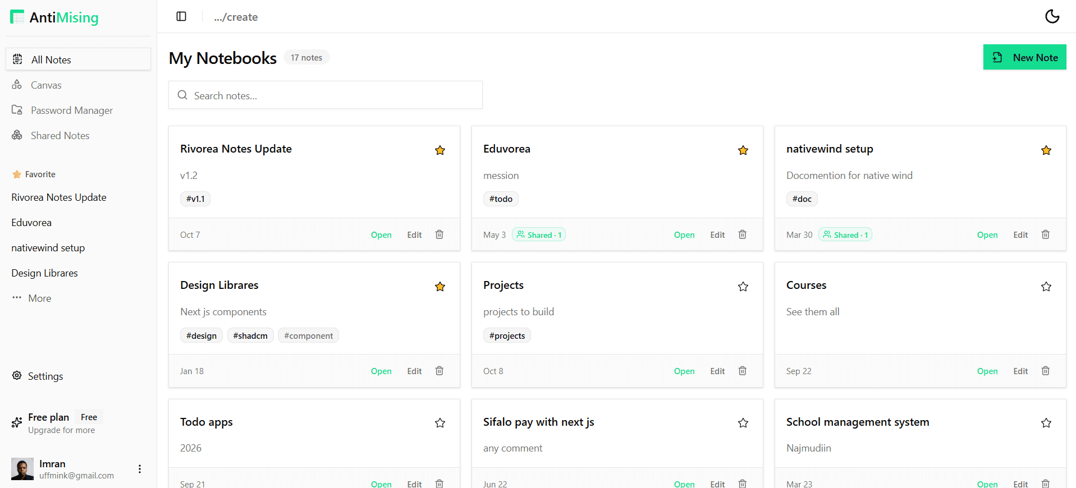
Task: Unfavorite Rivorea Notes Update star
Action: coord(440,150)
